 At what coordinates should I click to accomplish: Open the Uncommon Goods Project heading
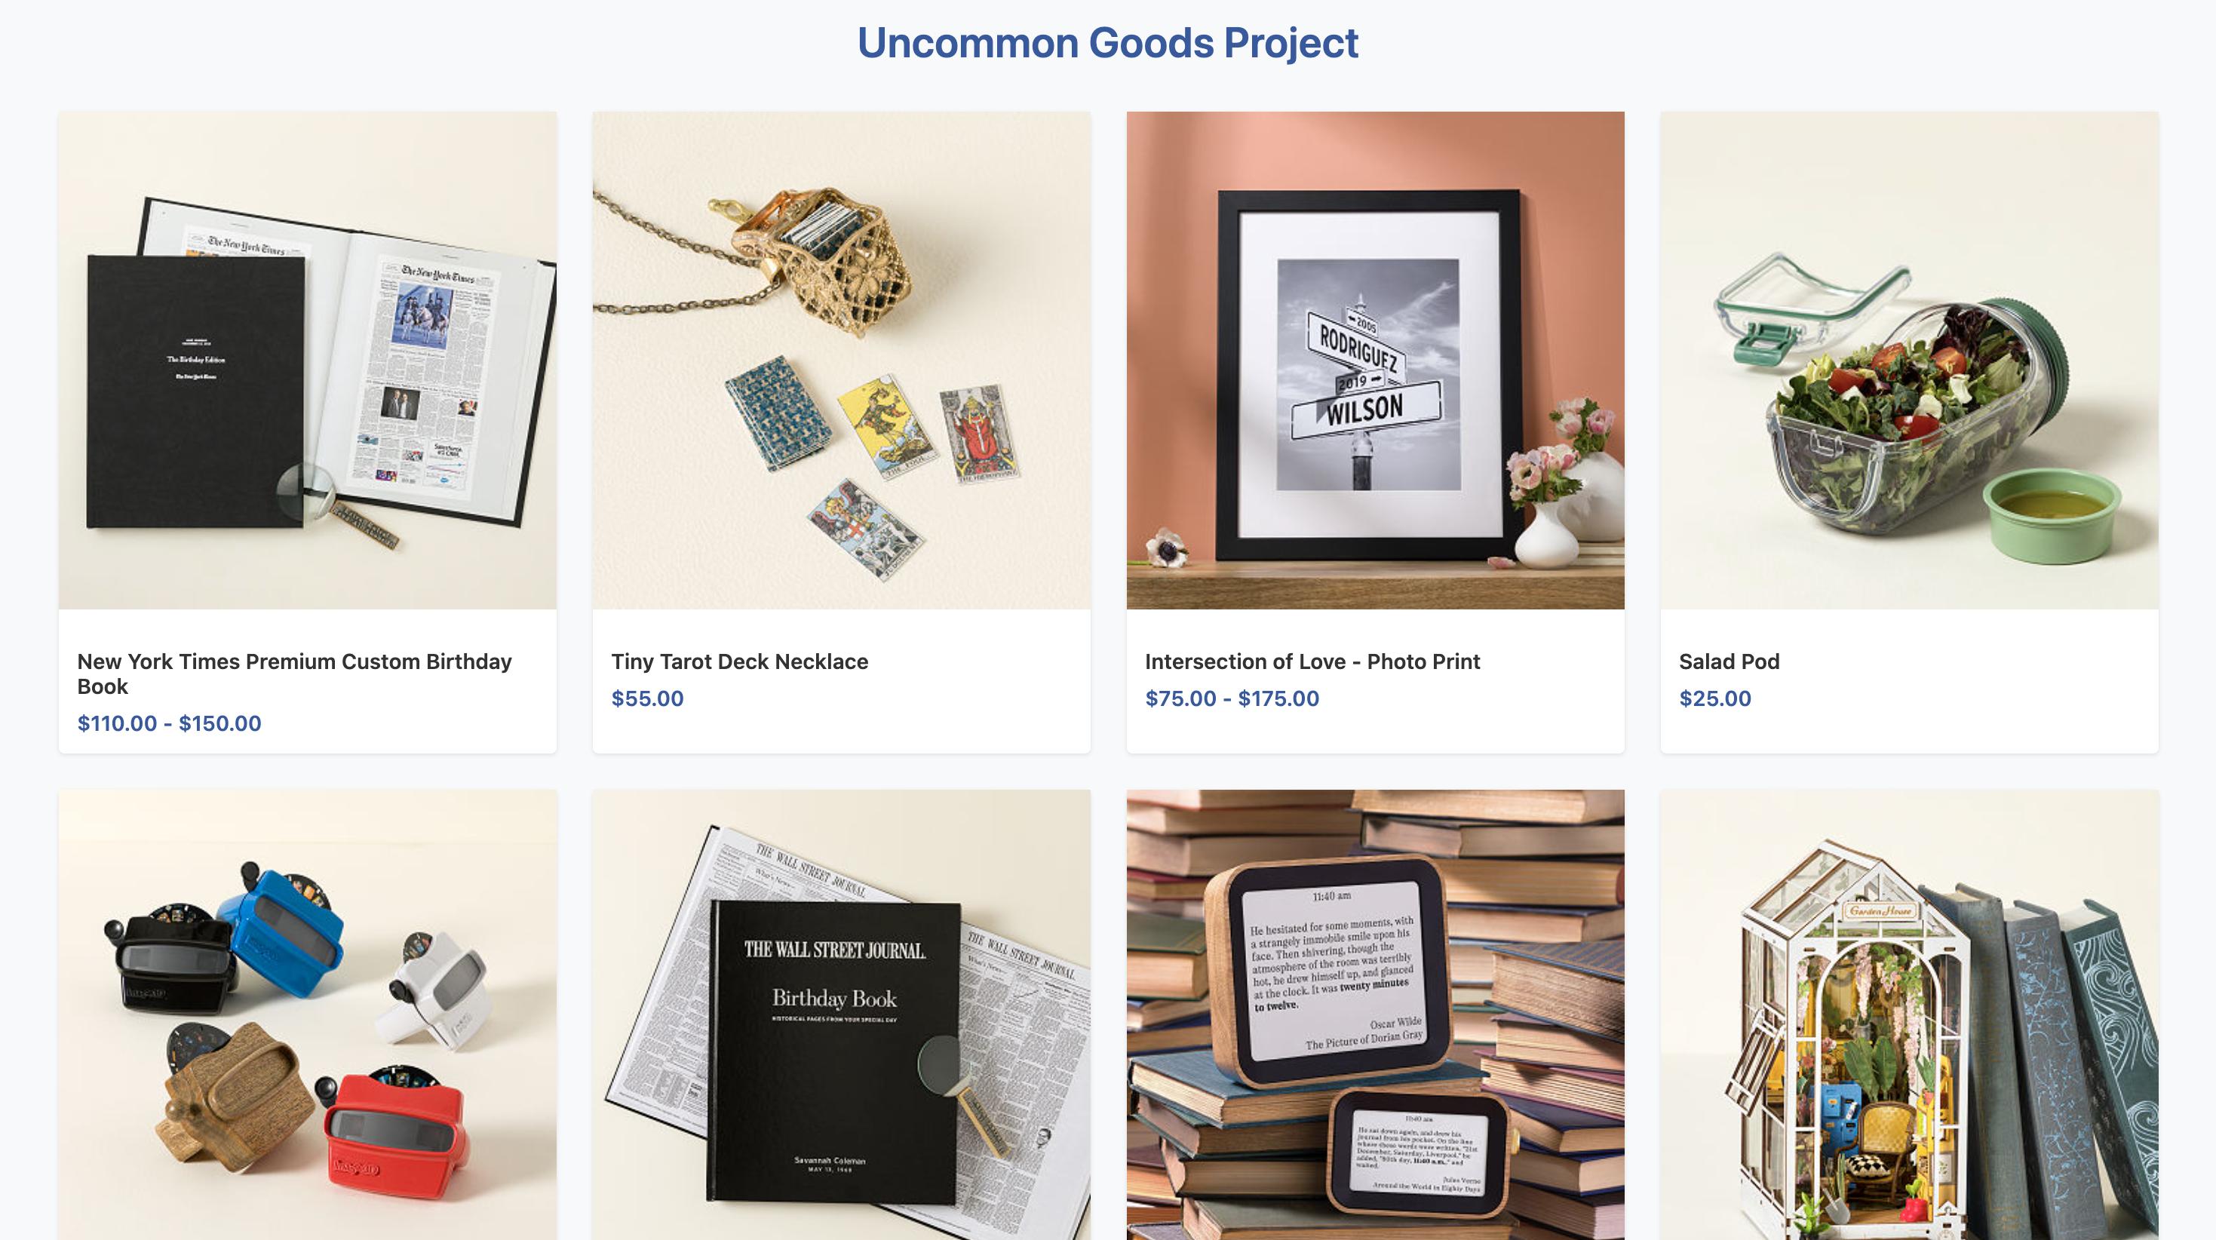(1108, 43)
